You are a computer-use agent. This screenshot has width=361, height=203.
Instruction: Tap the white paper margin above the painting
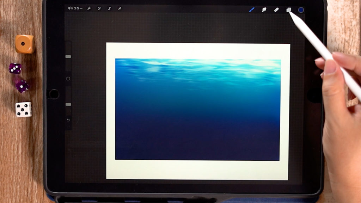click(x=197, y=50)
